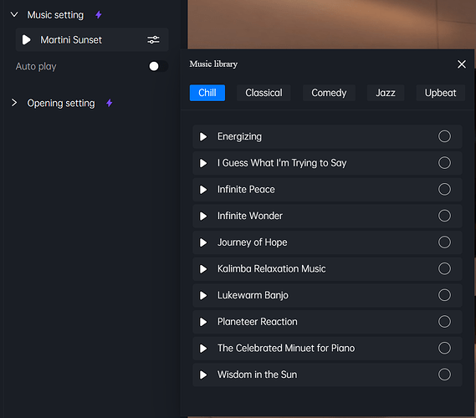This screenshot has width=476, height=418.
Task: Play the Lukewarm Banjo preview
Action: (203, 295)
